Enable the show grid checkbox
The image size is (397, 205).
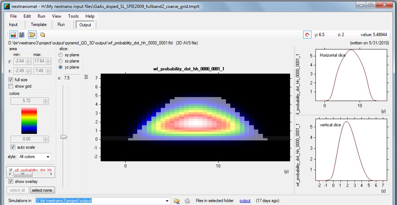point(11,86)
